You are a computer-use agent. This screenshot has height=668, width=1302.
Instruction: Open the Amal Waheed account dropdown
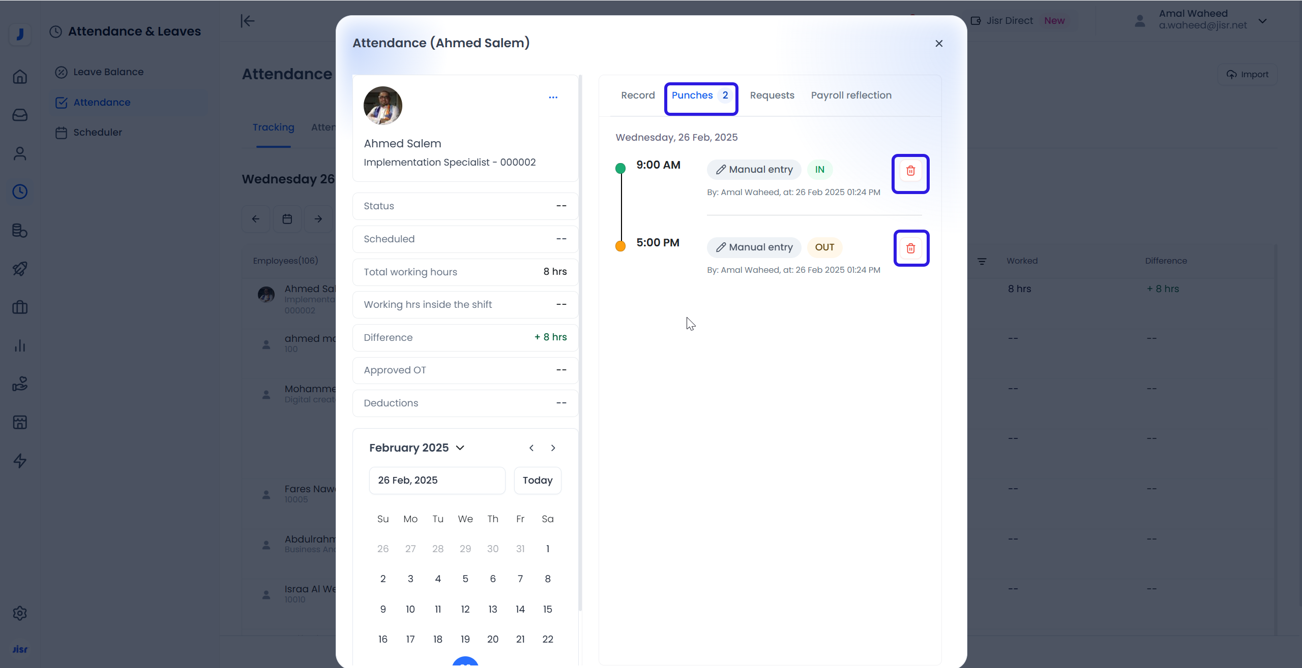pos(1263,21)
